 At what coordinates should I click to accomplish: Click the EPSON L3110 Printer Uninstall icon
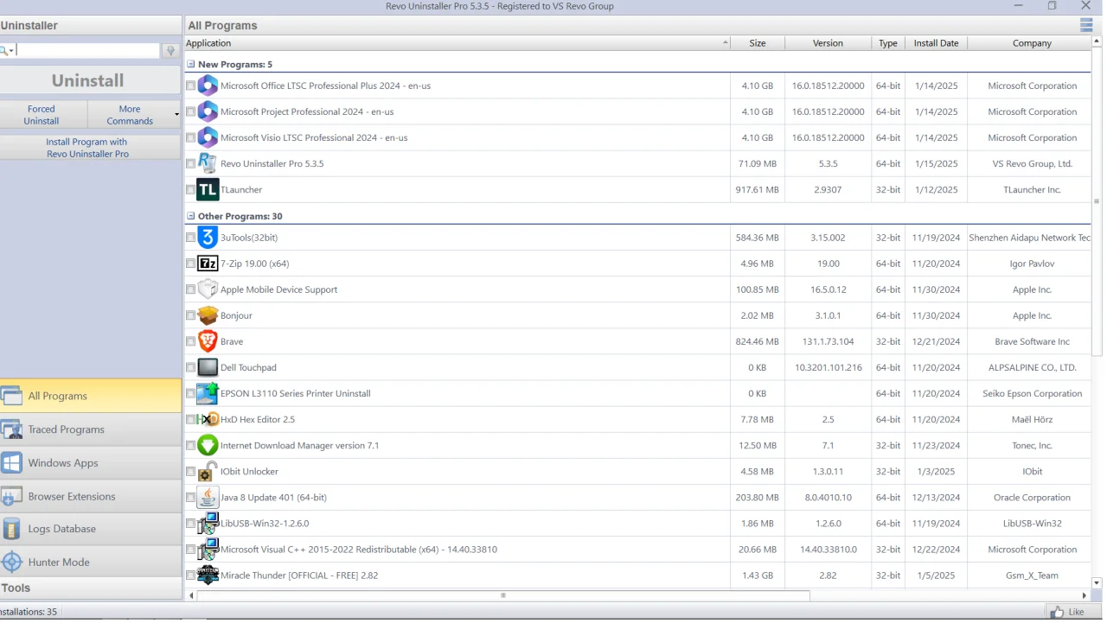pos(208,393)
